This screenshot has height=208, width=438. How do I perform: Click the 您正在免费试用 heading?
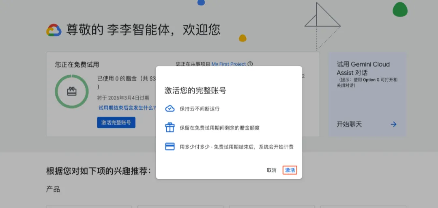tap(77, 65)
